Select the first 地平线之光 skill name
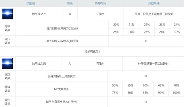This screenshot has width=184, height=107. tap(39, 14)
